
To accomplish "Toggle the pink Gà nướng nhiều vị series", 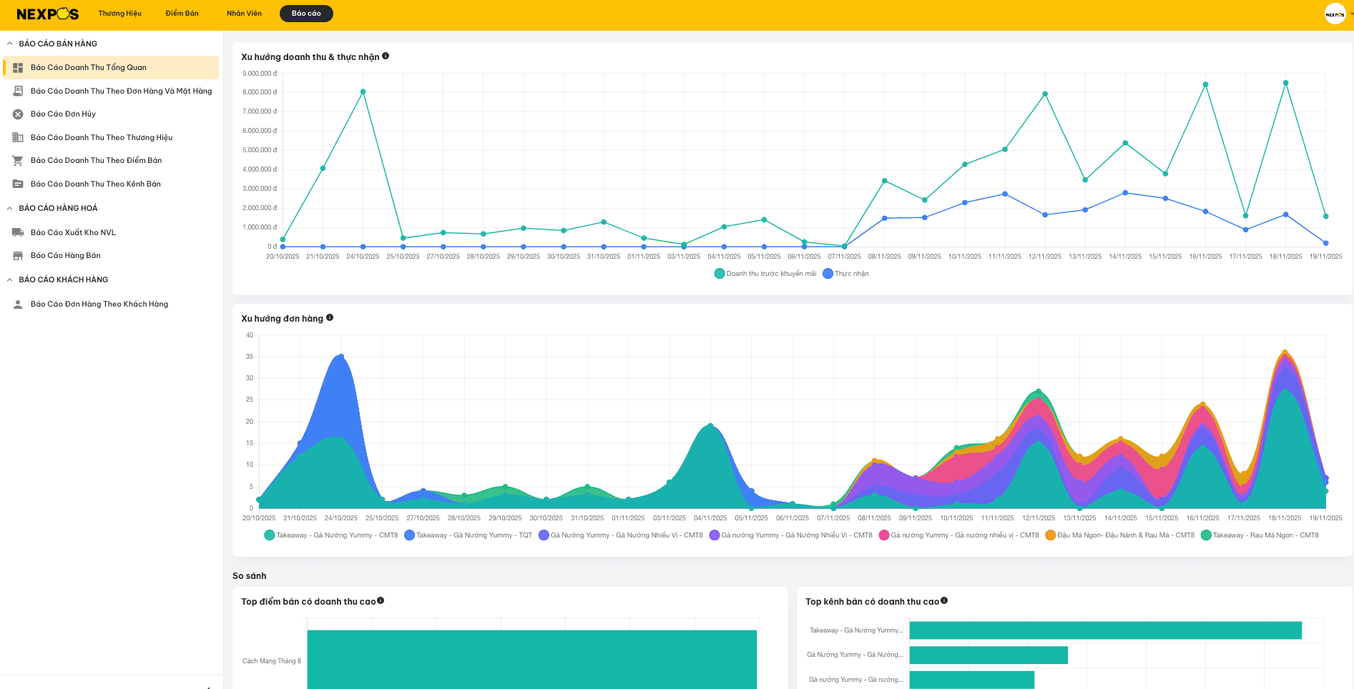I will (959, 535).
